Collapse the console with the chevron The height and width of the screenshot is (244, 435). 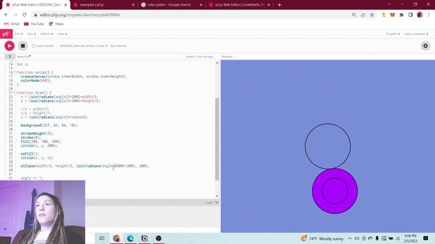217,203
